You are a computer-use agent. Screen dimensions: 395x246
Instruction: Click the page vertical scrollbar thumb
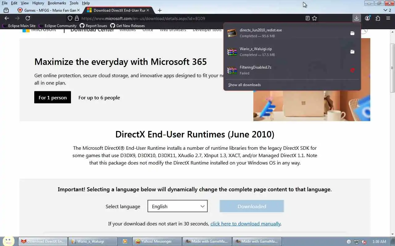click(x=392, y=68)
